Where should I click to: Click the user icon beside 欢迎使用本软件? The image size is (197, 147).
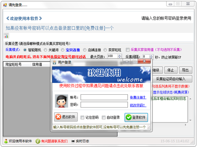tap(6, 141)
